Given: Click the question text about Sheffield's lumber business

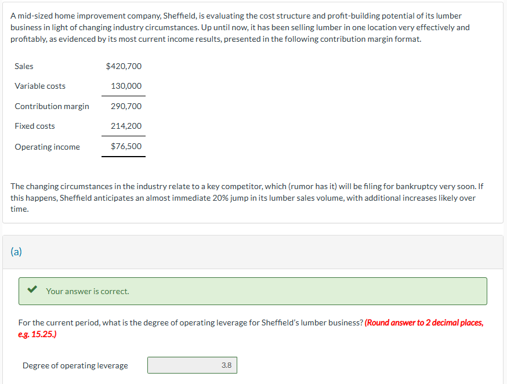Looking at the screenshot, I should coord(191,323).
